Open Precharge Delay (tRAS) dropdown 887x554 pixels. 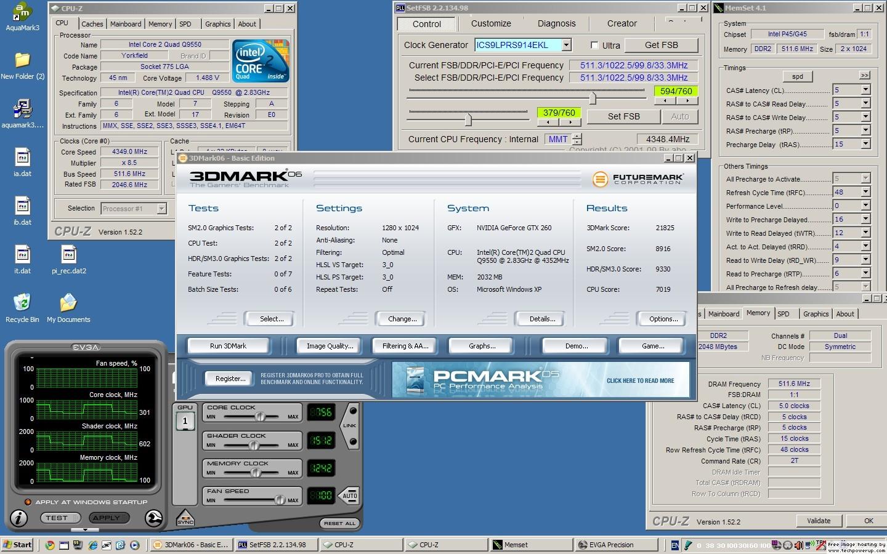tap(865, 144)
